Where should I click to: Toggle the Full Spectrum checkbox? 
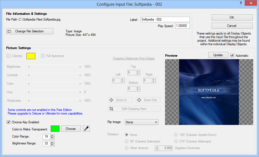point(43,56)
